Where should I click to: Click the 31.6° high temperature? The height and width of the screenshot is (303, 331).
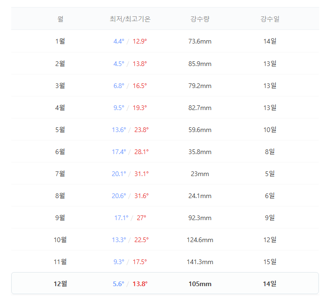coord(141,196)
